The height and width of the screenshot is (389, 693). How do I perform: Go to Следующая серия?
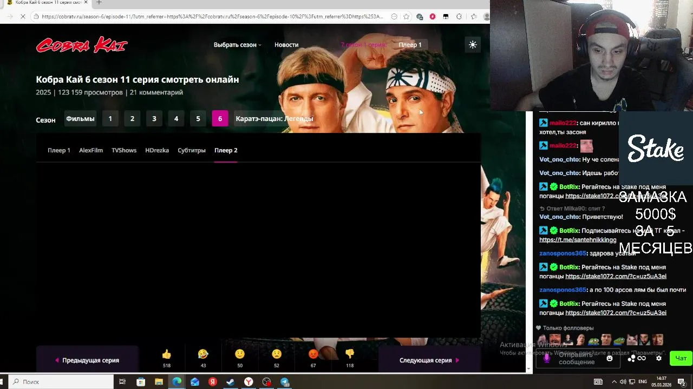click(429, 360)
